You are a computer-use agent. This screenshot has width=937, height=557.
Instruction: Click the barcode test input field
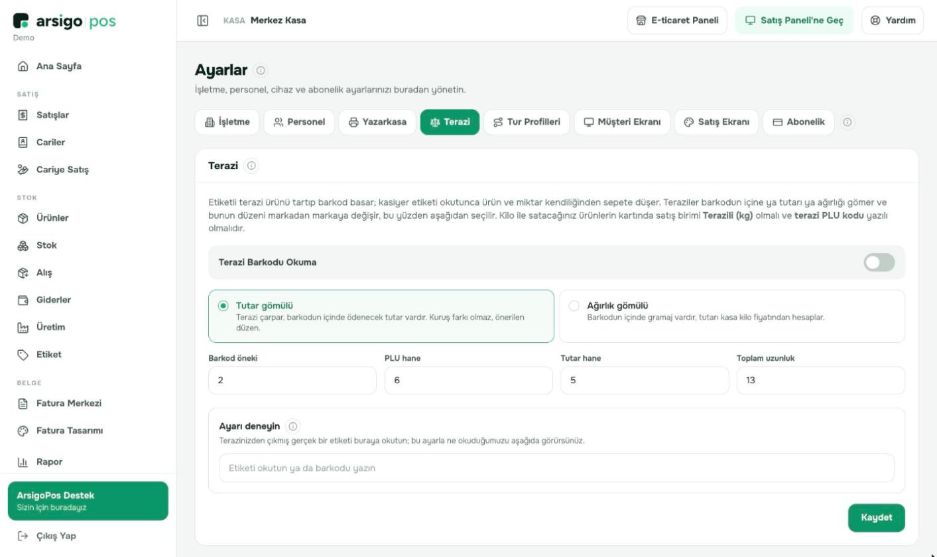[x=556, y=468]
